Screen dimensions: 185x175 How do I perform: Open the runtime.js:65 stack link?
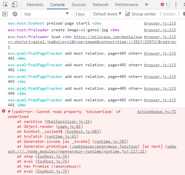point(61,136)
